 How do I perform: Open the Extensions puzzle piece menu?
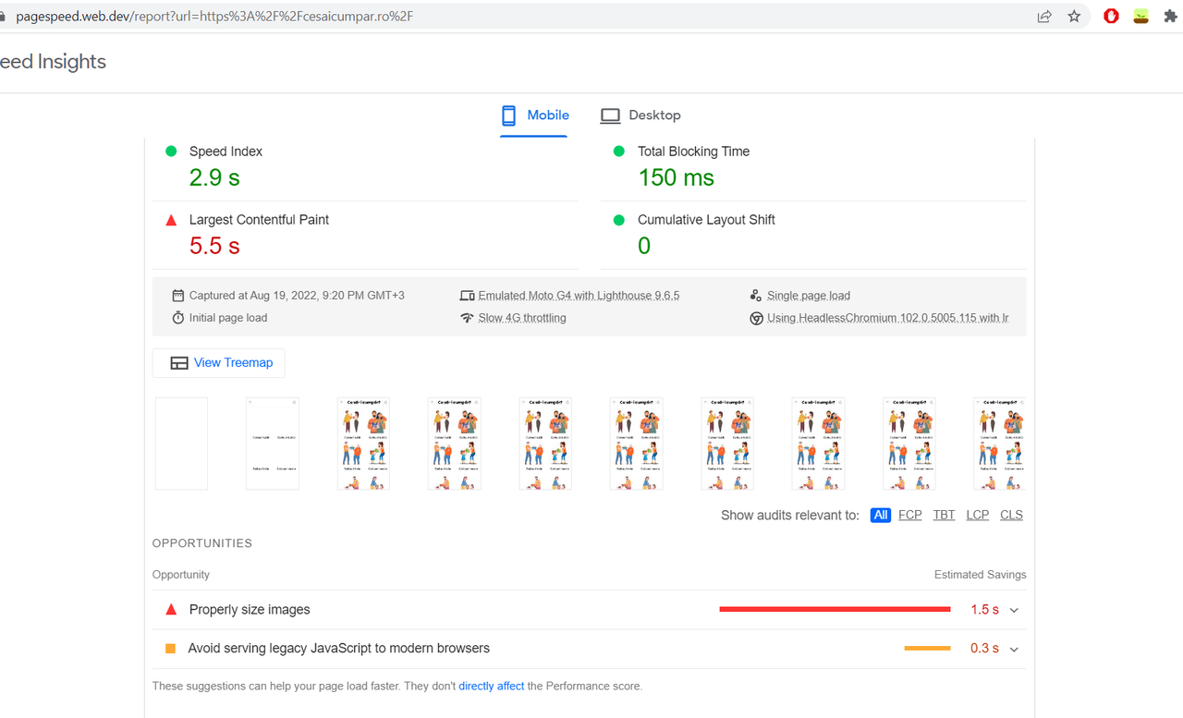pyautogui.click(x=1170, y=17)
